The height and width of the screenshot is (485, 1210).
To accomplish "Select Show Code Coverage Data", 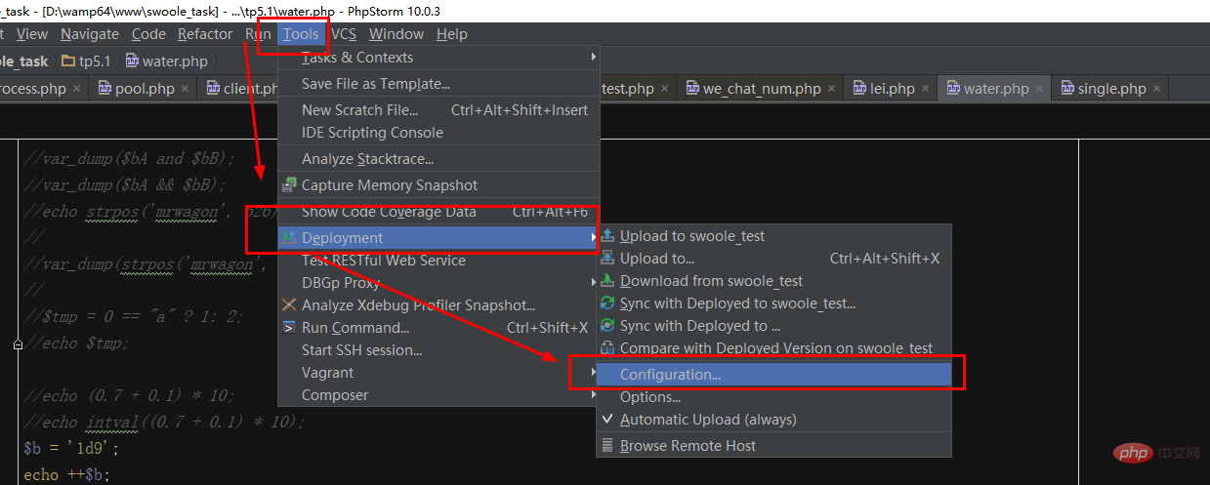I will pyautogui.click(x=438, y=212).
